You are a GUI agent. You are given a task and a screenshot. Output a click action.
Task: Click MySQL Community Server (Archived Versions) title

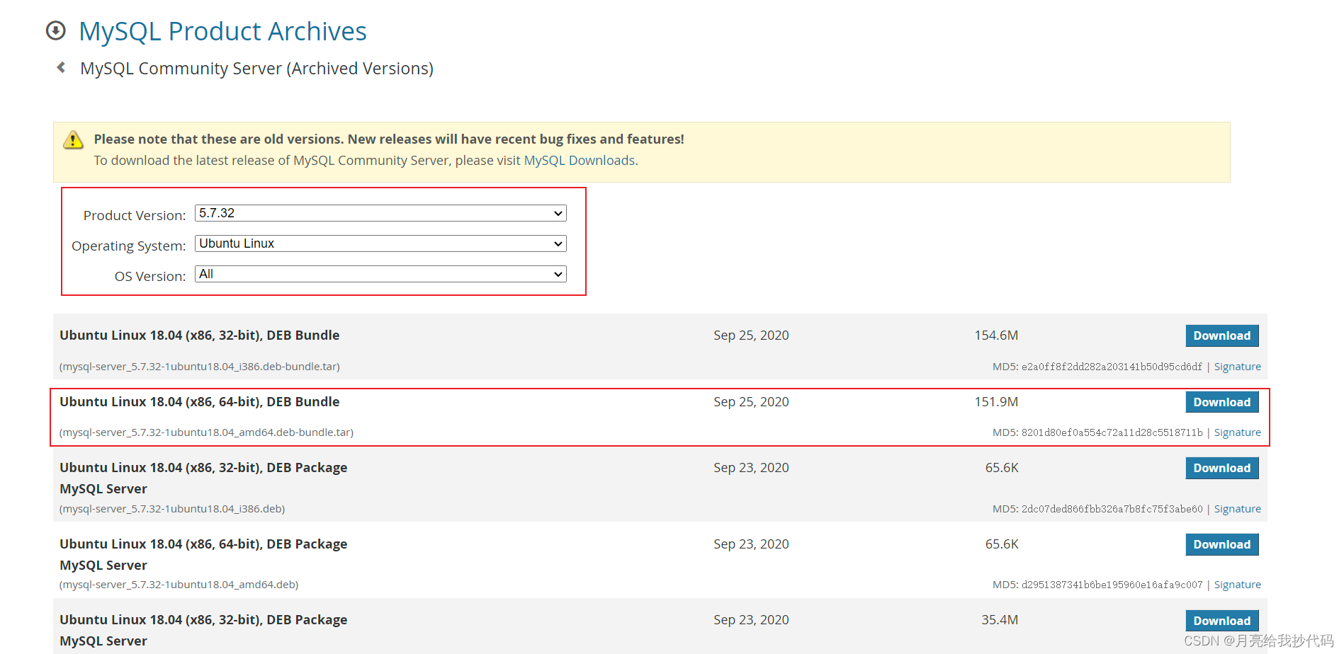[x=256, y=69]
